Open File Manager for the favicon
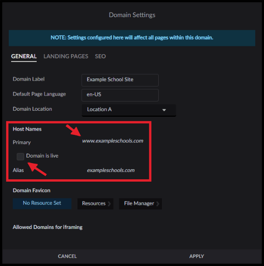This screenshot has height=266, width=264. pyautogui.click(x=141, y=203)
